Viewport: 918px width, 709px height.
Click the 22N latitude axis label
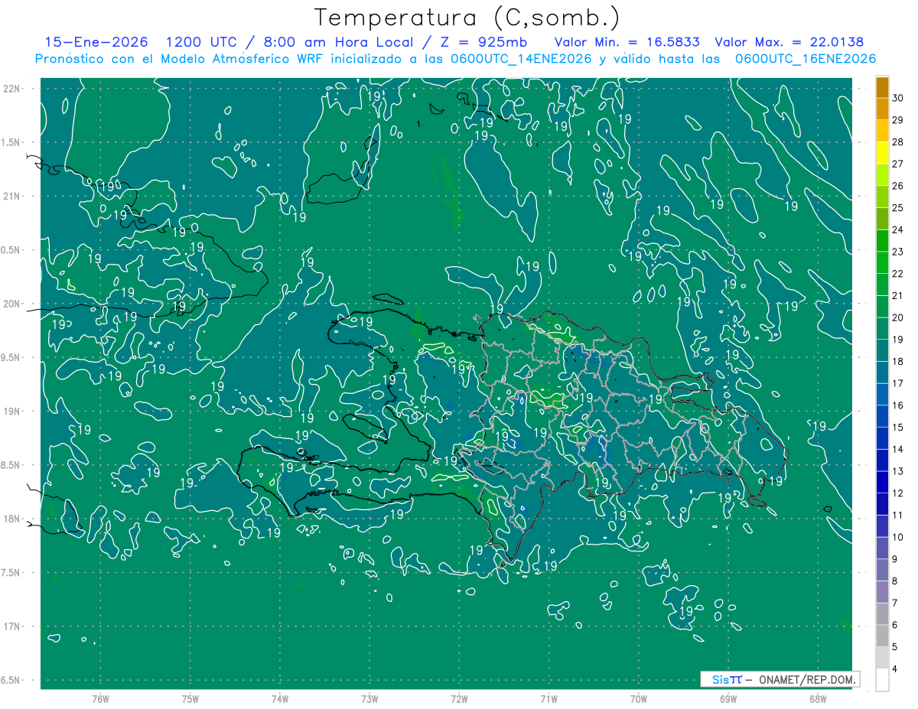tap(14, 89)
